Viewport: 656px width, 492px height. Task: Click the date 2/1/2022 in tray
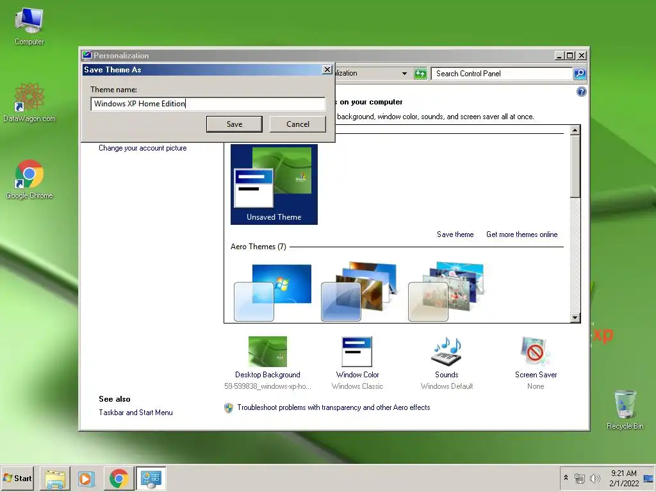click(x=624, y=483)
